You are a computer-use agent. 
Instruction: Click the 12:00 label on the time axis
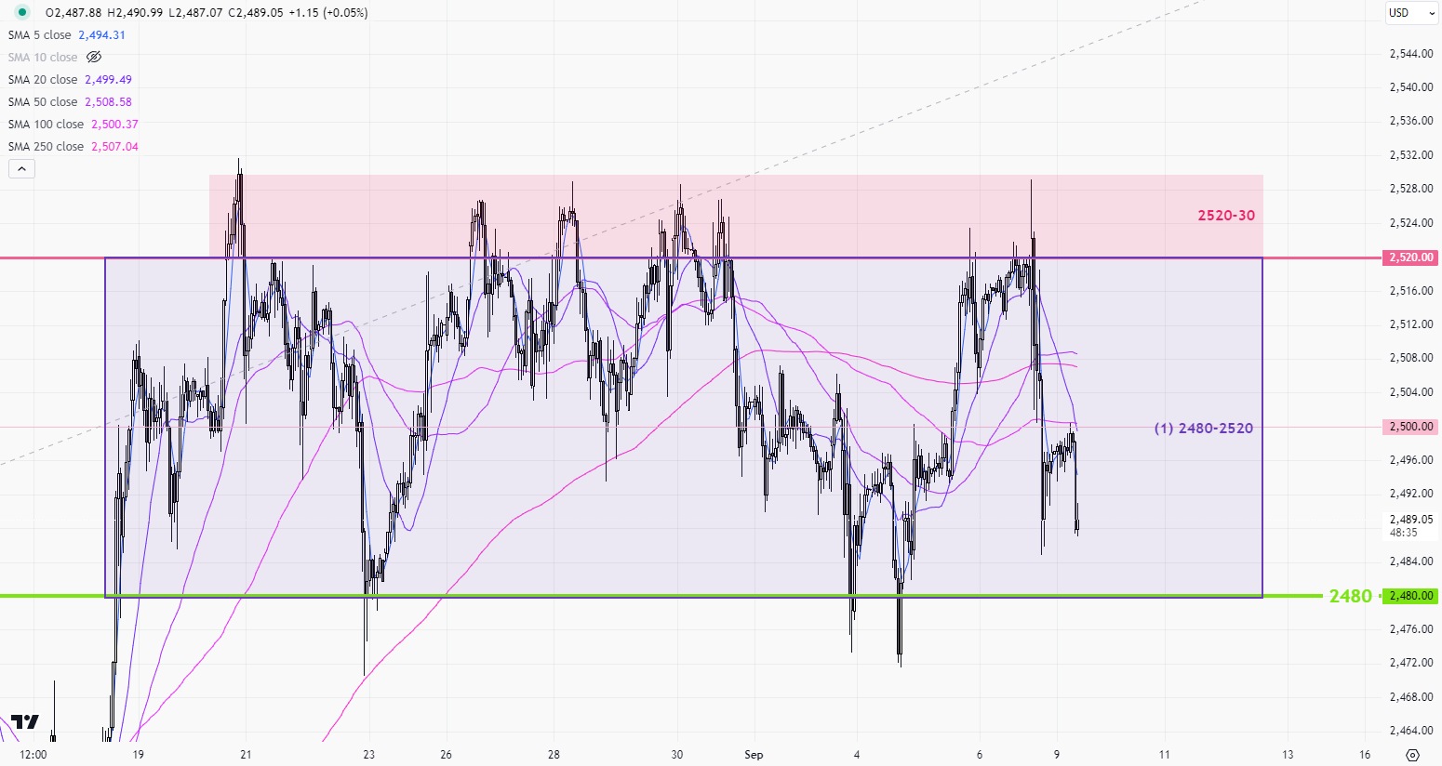[33, 755]
